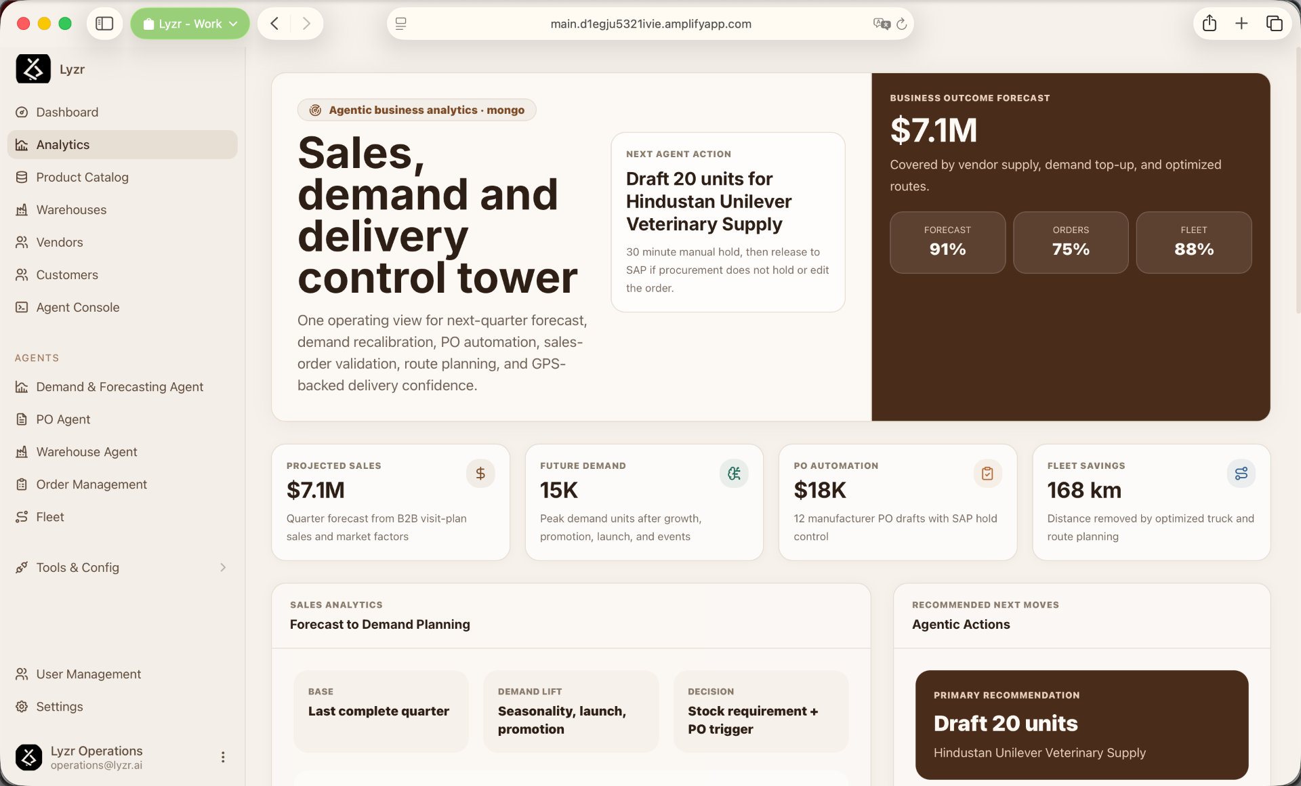This screenshot has width=1301, height=786.
Task: Click the Lyzr logo icon in sidebar
Action: tap(33, 69)
